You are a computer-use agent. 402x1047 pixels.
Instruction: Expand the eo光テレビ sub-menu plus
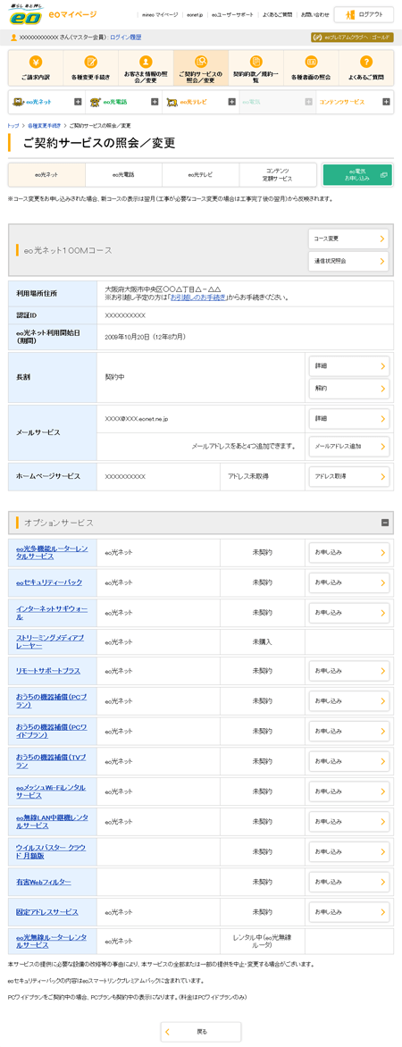click(231, 102)
